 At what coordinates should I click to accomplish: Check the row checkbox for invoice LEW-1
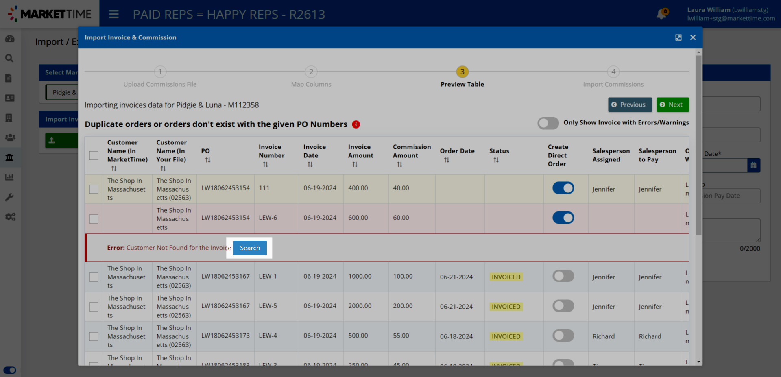pos(94,277)
